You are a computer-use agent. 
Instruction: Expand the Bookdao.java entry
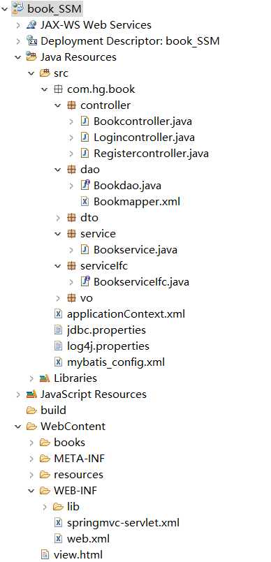click(x=71, y=185)
